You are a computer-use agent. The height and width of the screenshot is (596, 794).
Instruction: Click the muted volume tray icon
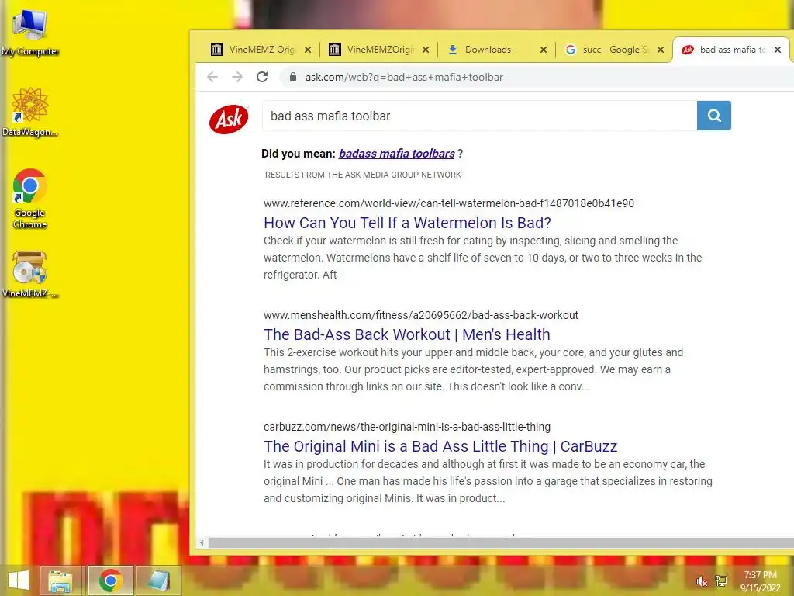pyautogui.click(x=701, y=581)
